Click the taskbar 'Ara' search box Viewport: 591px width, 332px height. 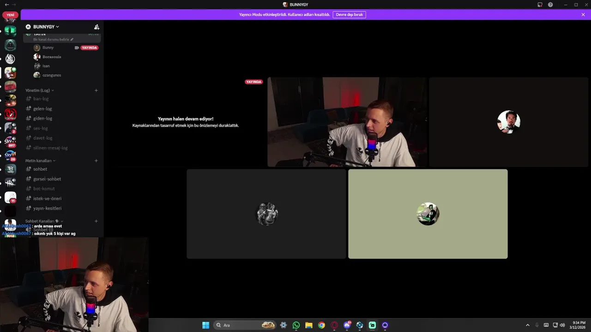246,325
